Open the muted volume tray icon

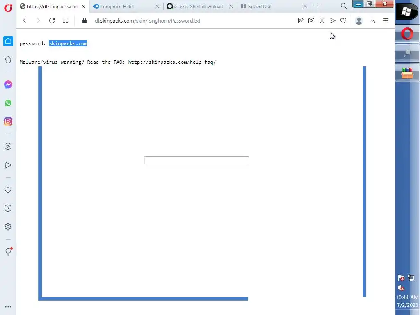(401, 288)
